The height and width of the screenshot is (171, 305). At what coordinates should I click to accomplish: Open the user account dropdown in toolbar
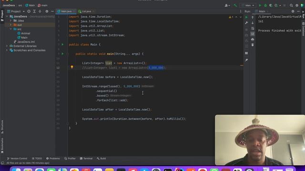(x=227, y=5)
